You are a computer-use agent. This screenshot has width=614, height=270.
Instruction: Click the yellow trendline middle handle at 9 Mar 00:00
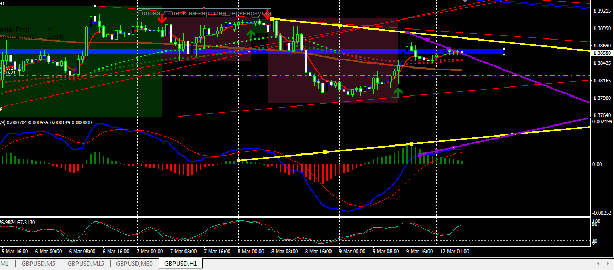pos(339,25)
